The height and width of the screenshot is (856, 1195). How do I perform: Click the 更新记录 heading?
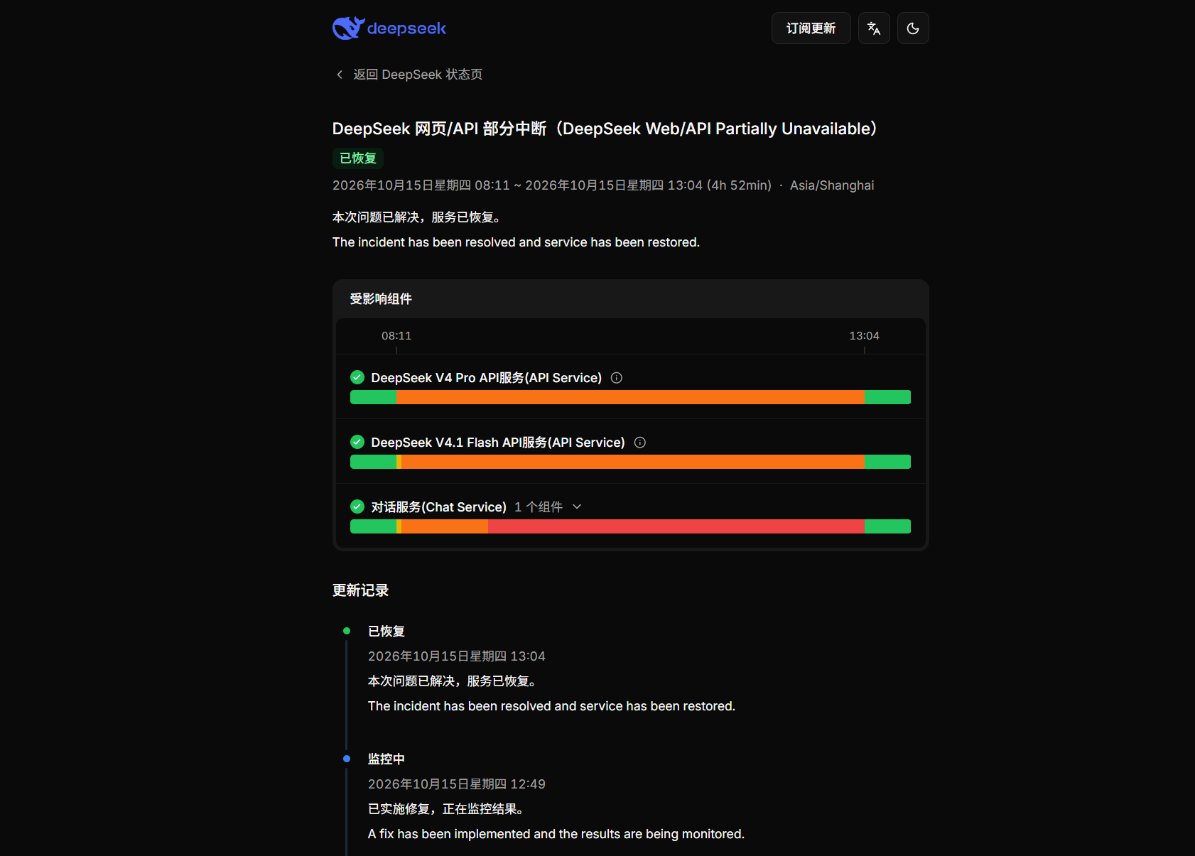361,590
